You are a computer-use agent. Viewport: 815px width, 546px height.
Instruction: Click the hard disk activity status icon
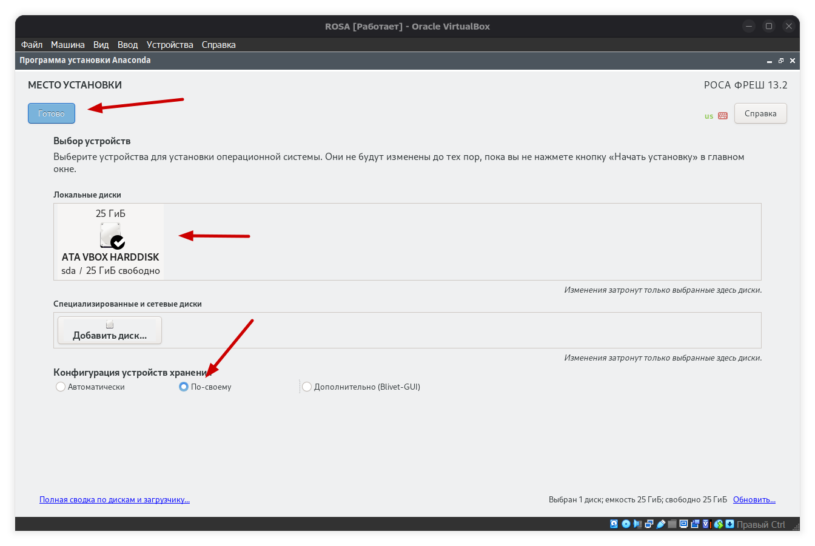point(614,524)
